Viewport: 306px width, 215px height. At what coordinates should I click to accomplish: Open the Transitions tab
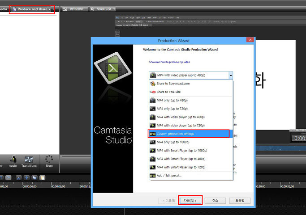29,161
